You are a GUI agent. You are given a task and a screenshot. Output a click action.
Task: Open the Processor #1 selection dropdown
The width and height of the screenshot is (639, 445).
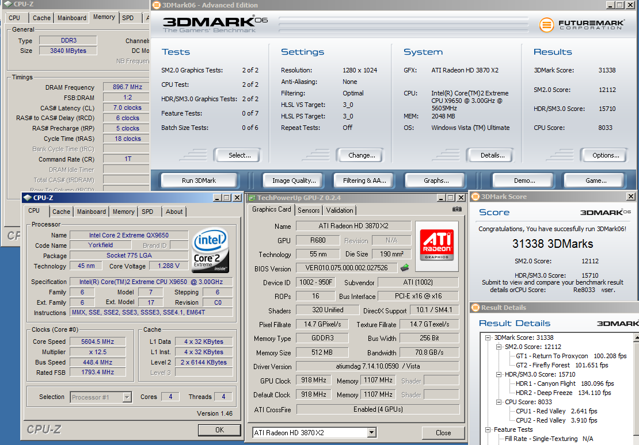(127, 397)
